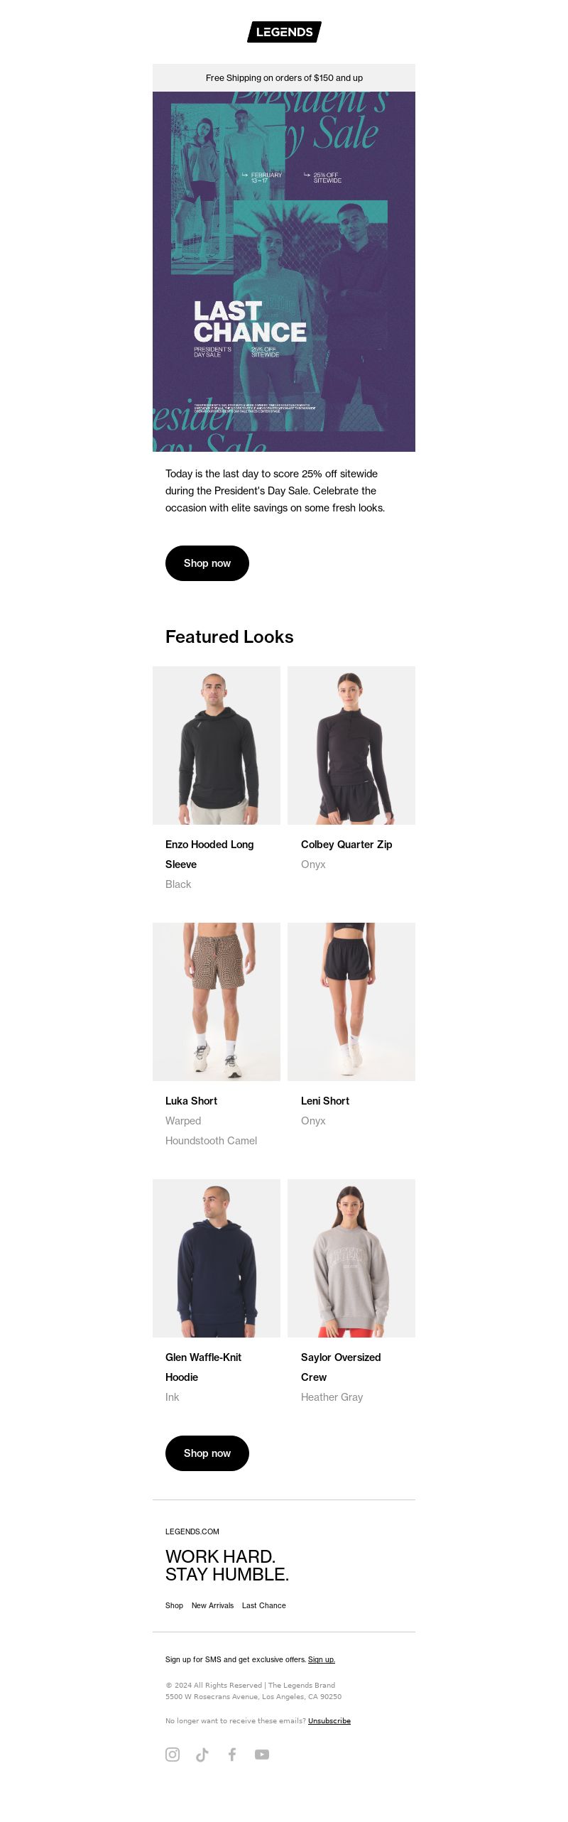The width and height of the screenshot is (568, 1822).
Task: Open the Glen Waffle-Knit Hoodie image
Action: coord(217,1258)
